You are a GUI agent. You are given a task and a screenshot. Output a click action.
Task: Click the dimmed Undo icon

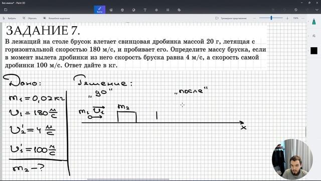coord(284,10)
